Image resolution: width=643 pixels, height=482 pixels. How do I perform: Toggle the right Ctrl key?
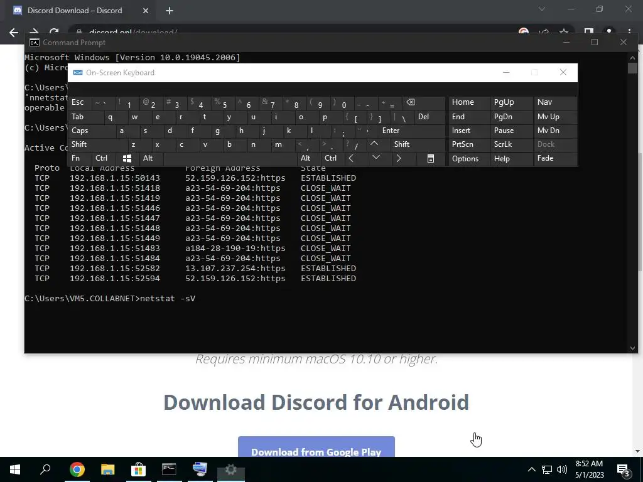332,158
